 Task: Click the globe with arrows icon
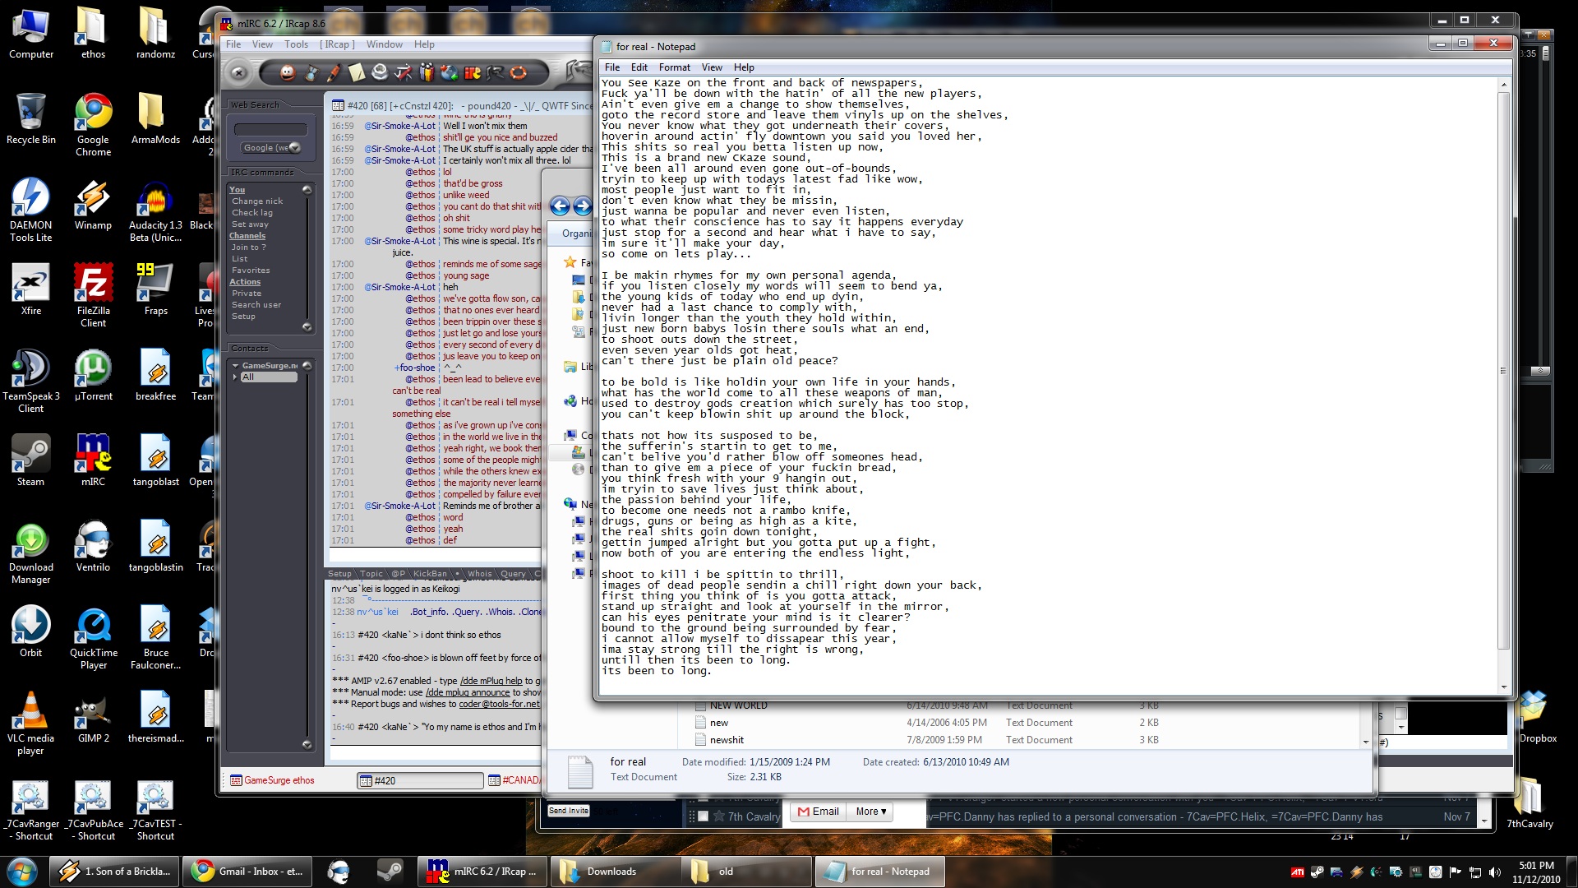pos(449,73)
